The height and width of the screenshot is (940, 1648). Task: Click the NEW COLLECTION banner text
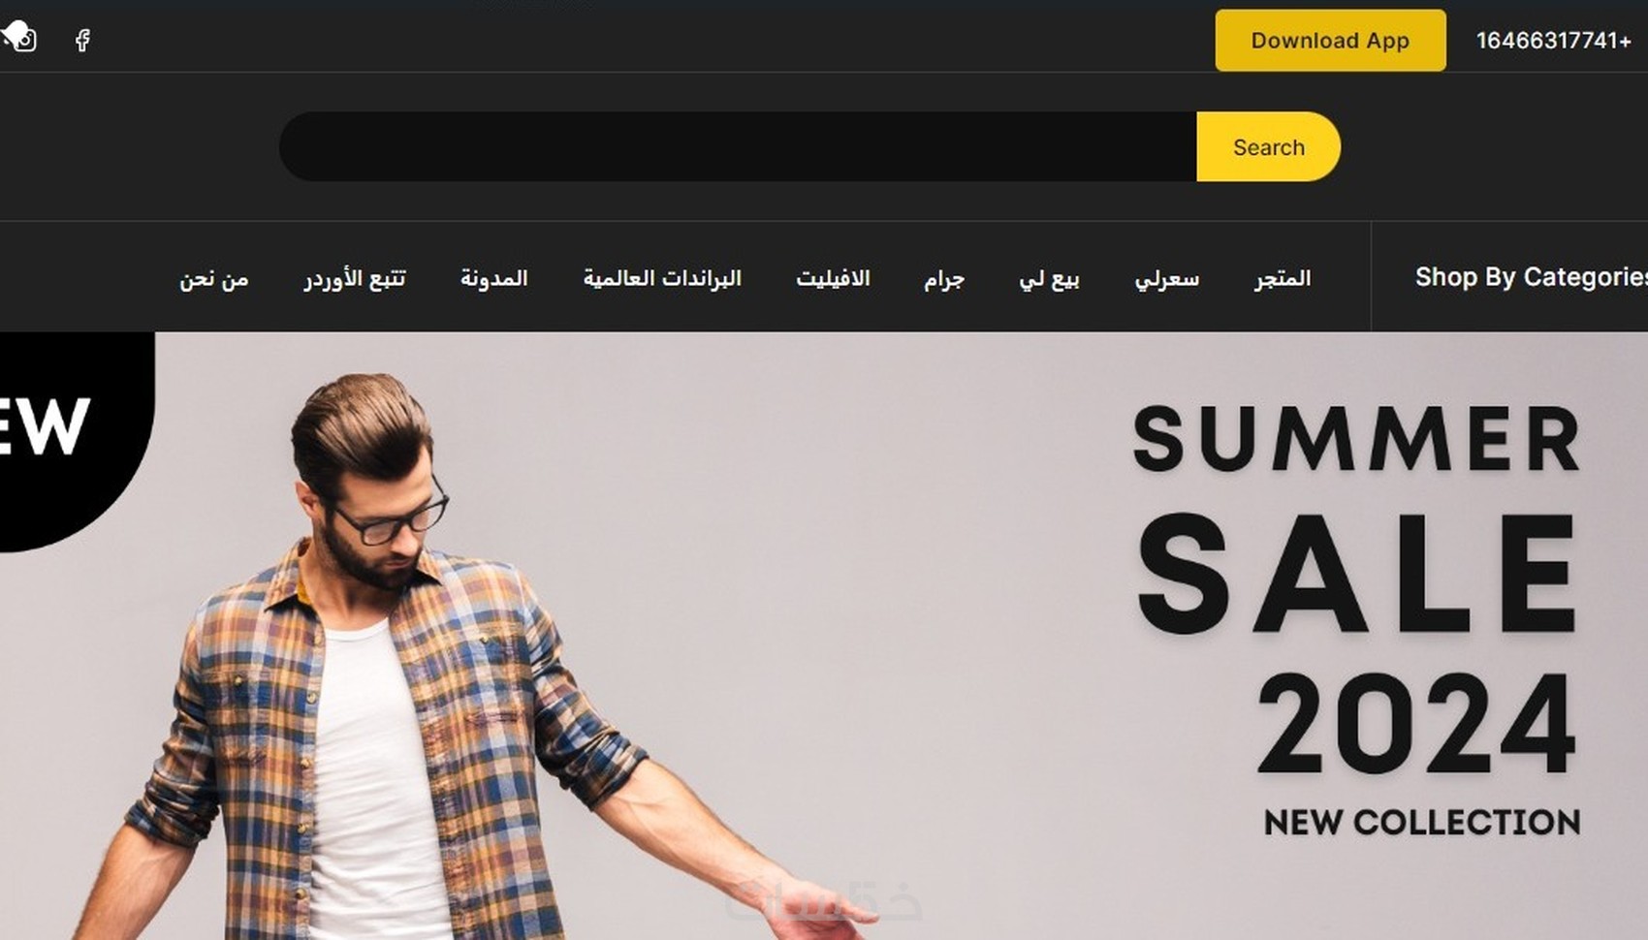[x=1422, y=823]
